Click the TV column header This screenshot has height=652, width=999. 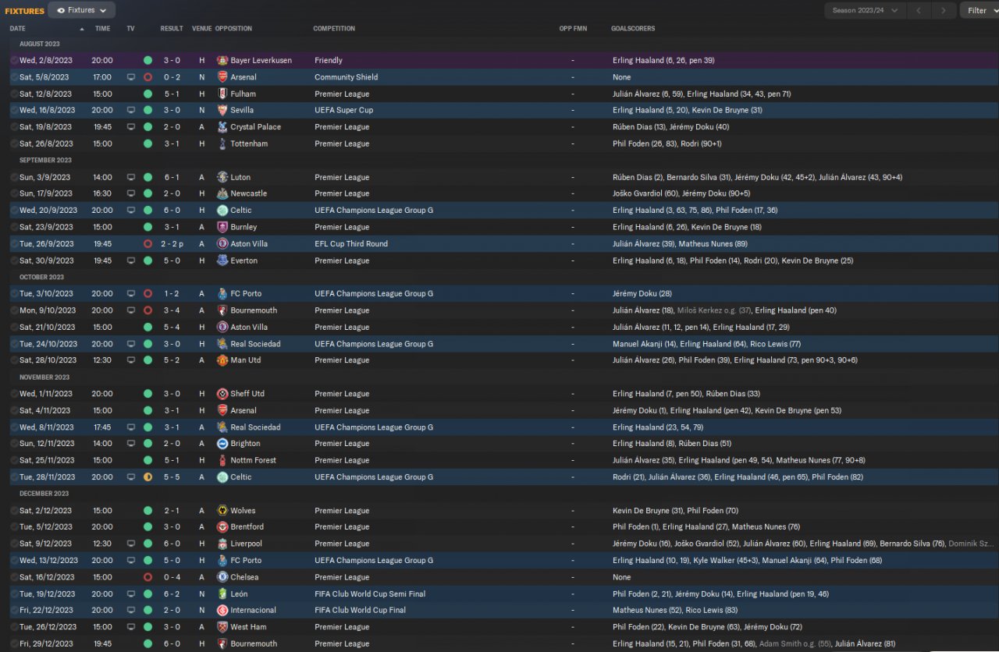pos(130,29)
